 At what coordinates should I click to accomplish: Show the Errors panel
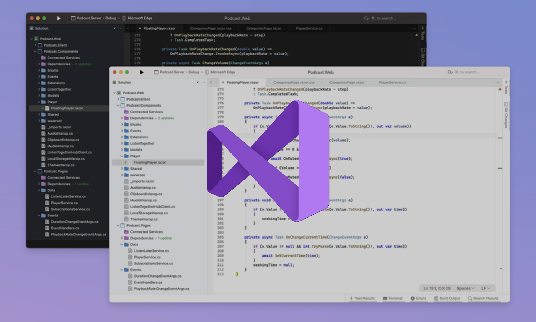click(x=418, y=298)
